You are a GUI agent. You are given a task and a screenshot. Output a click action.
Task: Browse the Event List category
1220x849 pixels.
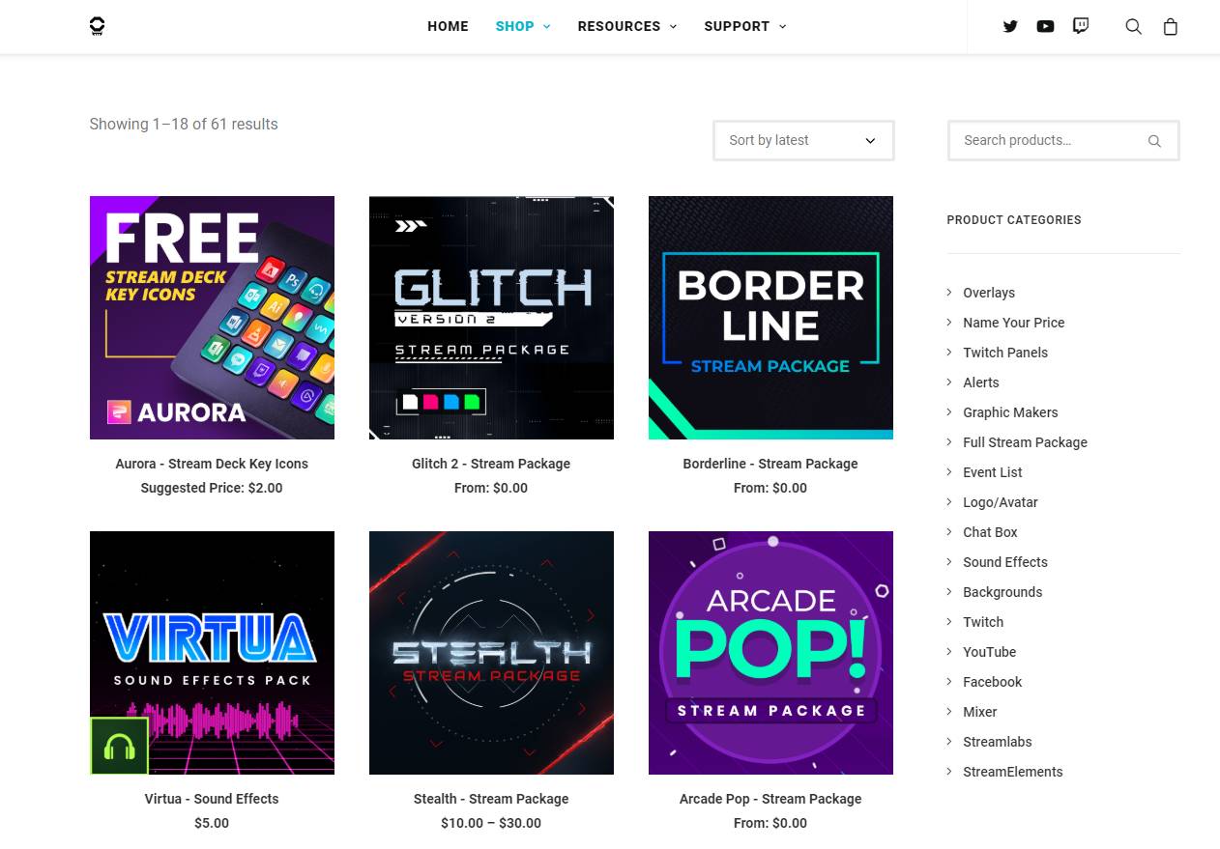pos(993,472)
